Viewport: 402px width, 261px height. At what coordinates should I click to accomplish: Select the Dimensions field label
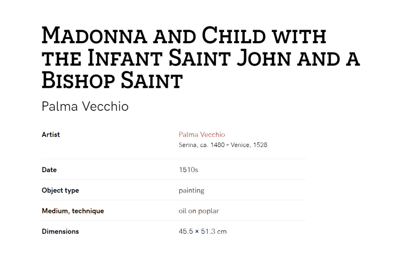60,231
